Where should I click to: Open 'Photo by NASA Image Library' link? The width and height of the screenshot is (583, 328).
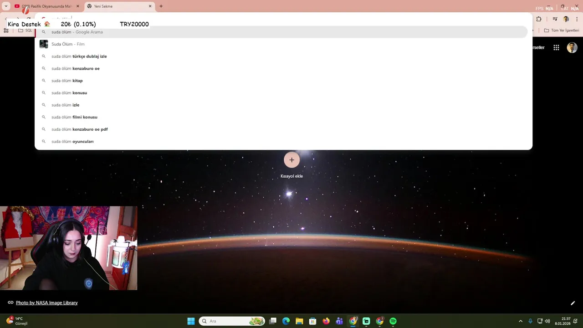click(46, 302)
